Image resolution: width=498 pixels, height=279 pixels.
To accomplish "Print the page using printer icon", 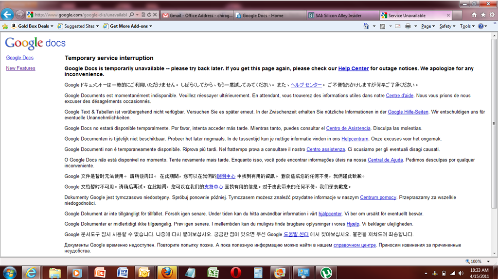I will (x=408, y=26).
